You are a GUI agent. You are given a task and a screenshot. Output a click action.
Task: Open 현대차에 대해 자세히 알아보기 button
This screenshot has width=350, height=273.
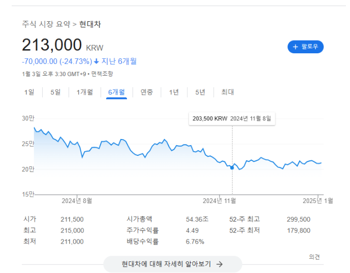[x=173, y=264]
